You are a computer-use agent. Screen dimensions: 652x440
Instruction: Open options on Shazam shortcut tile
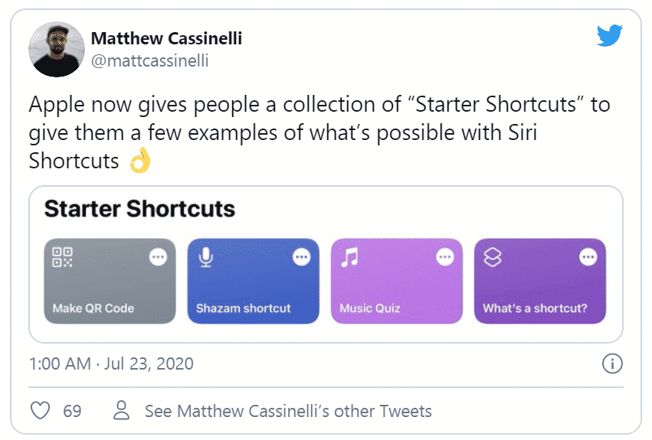pos(302,259)
